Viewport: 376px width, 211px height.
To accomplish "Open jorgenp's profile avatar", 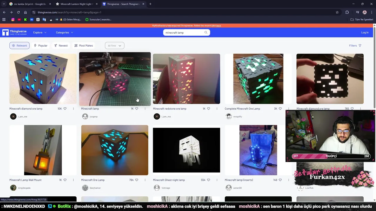I will 85,117.
